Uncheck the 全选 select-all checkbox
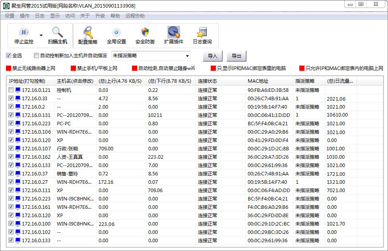Viewport: 388px width, 251px height. pyautogui.click(x=9, y=55)
